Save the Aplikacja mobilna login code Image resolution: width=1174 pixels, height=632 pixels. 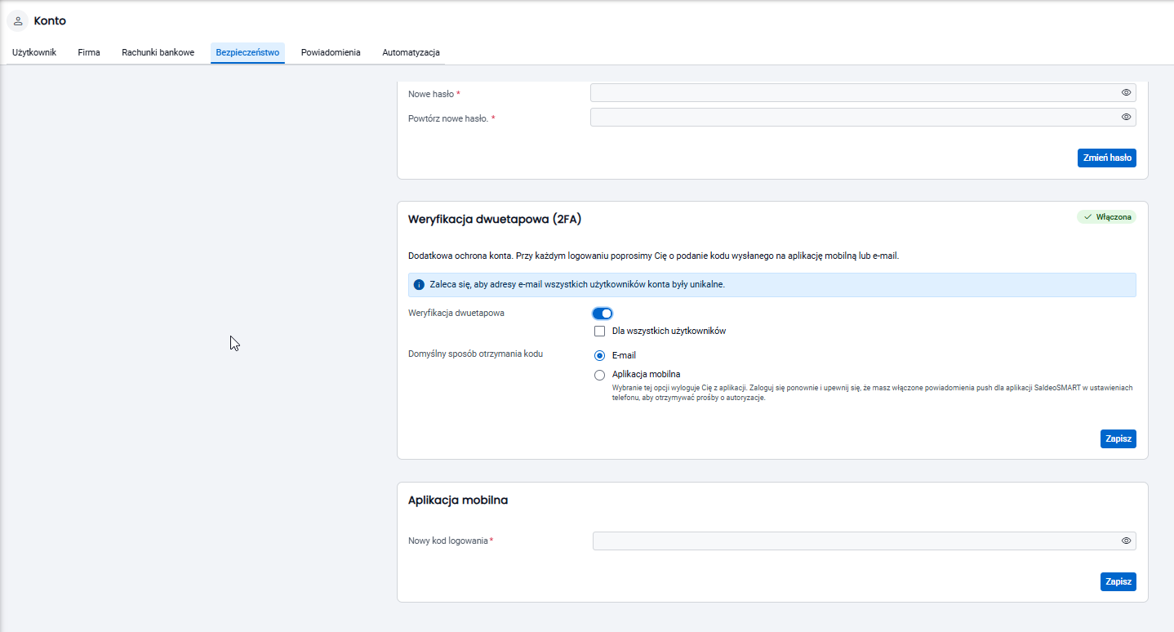pyautogui.click(x=1118, y=581)
